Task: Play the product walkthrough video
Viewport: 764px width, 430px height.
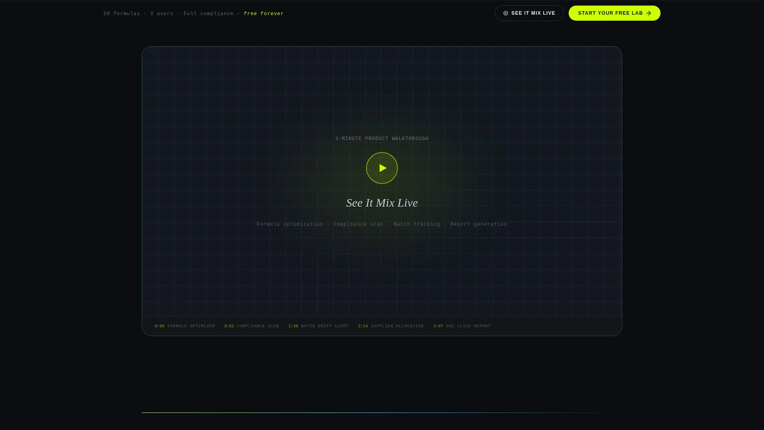Action: [382, 168]
